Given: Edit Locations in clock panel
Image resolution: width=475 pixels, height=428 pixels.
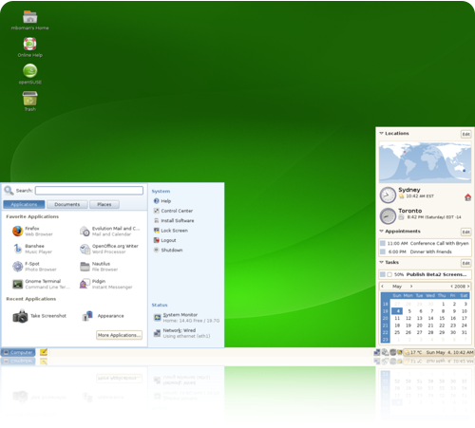Looking at the screenshot, I should (465, 134).
